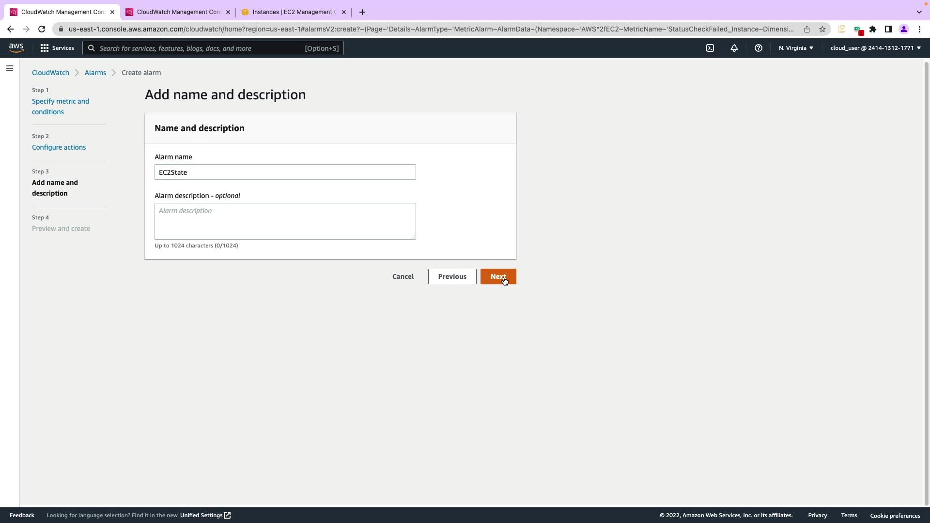
Task: Switch to the second CloudWatch Management tab
Action: point(178,12)
